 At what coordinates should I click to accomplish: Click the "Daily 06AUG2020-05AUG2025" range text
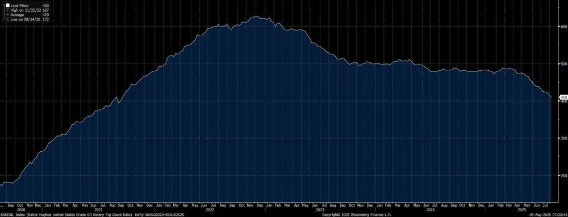pyautogui.click(x=160, y=215)
